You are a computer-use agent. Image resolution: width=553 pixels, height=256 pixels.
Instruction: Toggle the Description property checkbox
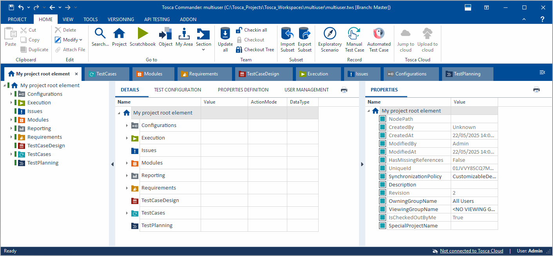[x=383, y=184]
